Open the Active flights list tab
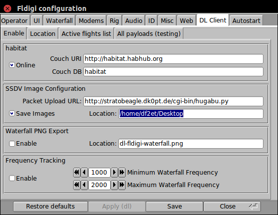The image size is (278, 215). [x=86, y=33]
